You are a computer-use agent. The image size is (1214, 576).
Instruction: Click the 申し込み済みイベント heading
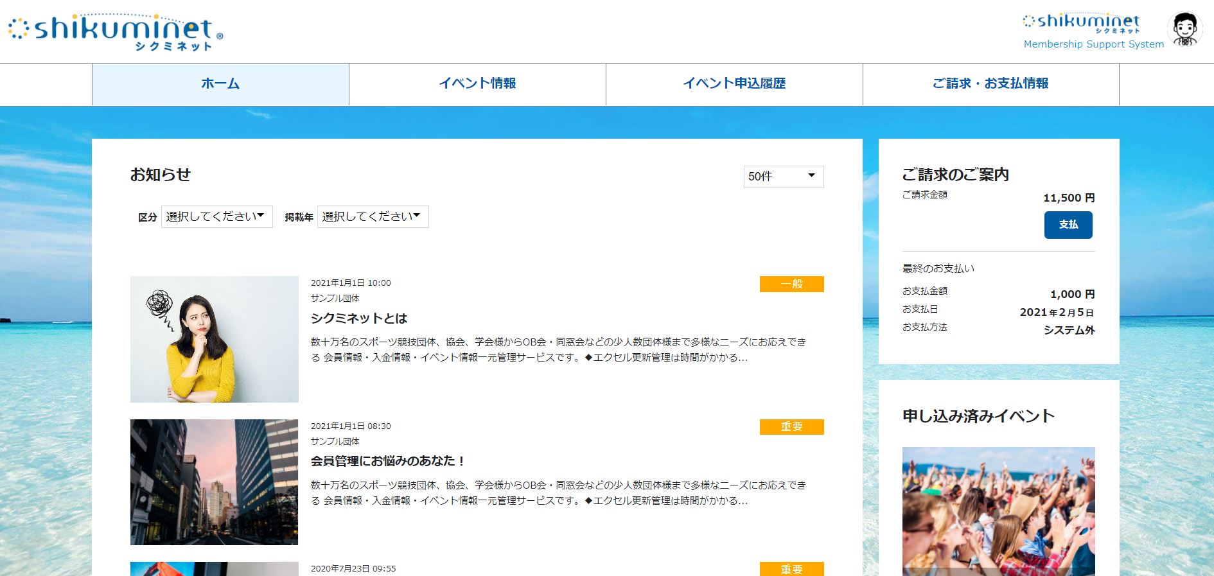(978, 416)
